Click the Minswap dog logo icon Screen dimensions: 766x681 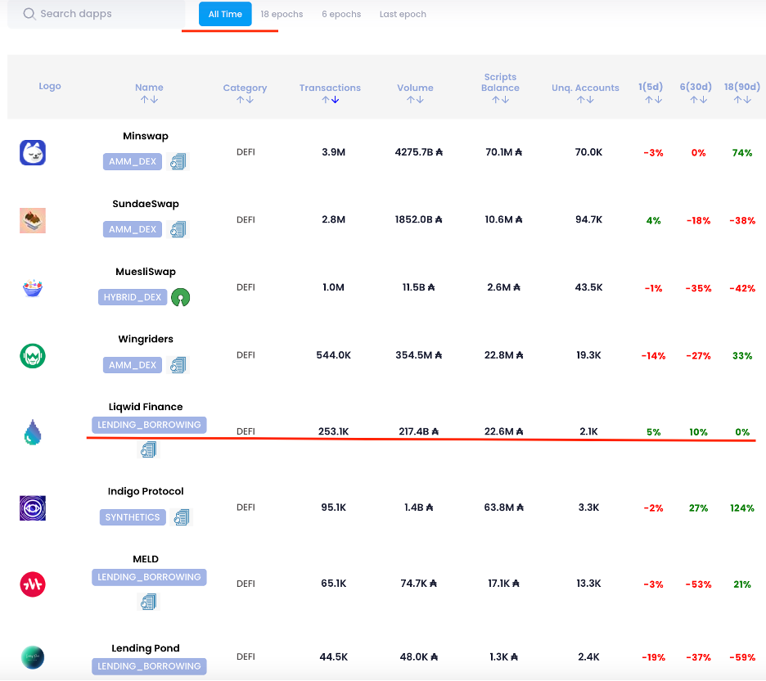(x=33, y=153)
